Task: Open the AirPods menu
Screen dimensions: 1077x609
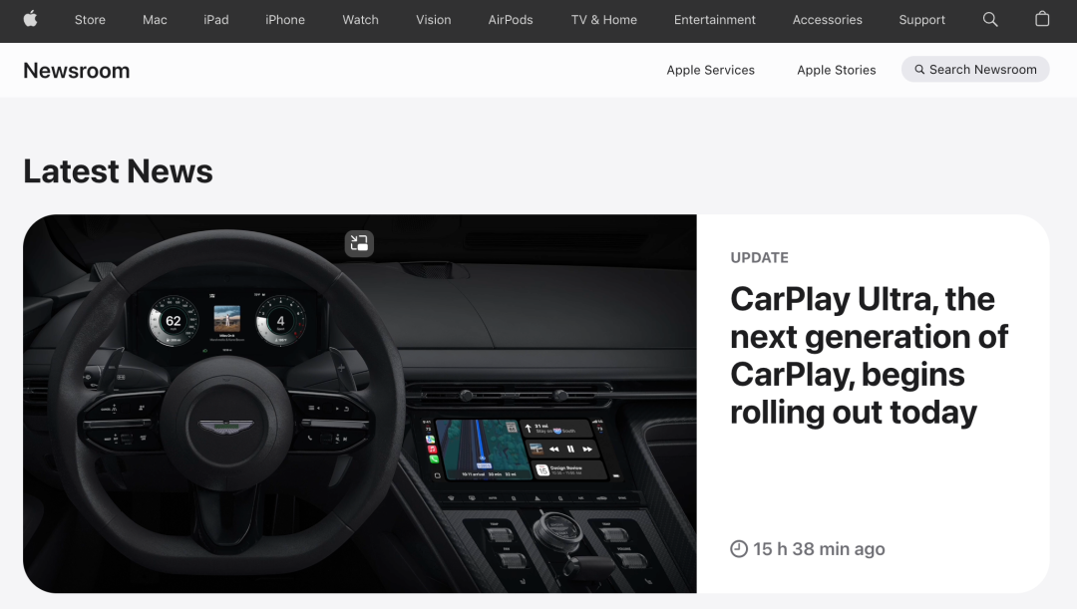Action: [511, 20]
